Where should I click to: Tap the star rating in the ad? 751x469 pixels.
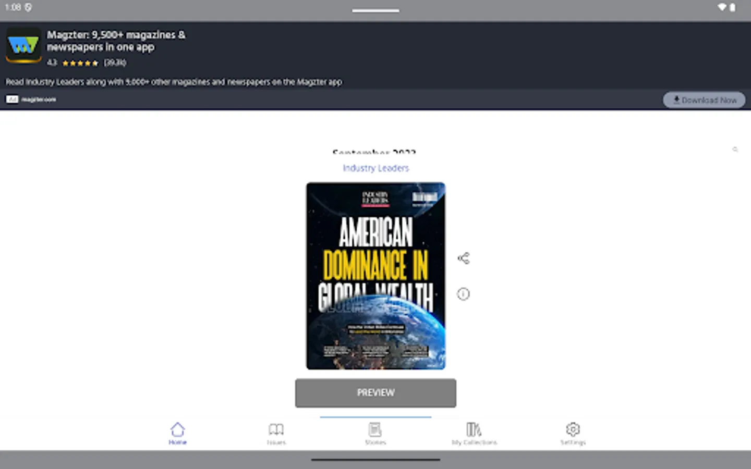(x=80, y=63)
